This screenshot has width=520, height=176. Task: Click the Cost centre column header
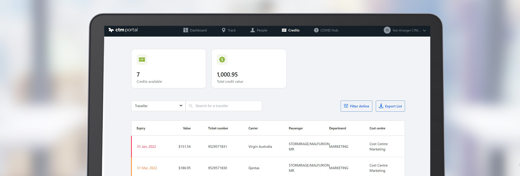[377, 128]
